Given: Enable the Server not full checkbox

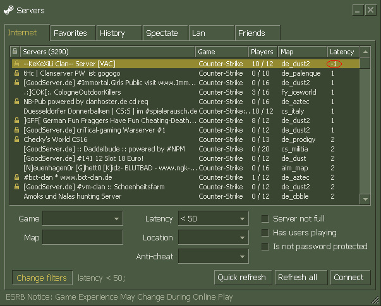Looking at the screenshot, I should tap(265, 219).
